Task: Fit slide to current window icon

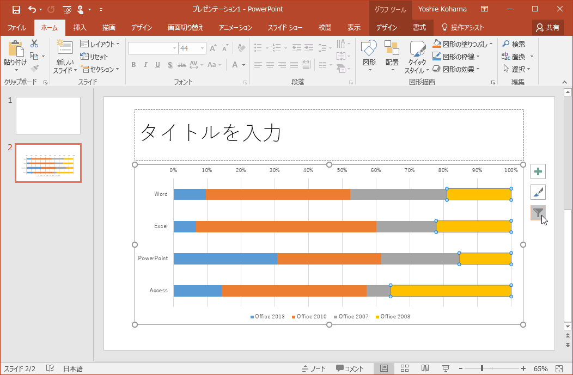Action: 559,368
